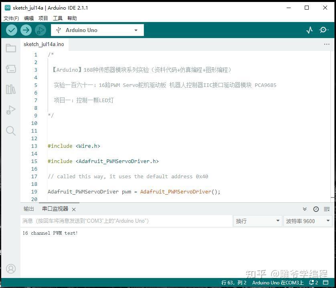
Task: Open the editor tab options ellipsis
Action: (x=326, y=44)
